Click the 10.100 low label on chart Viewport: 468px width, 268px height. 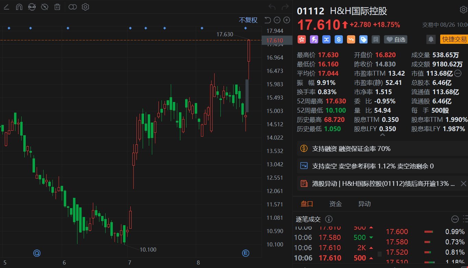[148, 250]
